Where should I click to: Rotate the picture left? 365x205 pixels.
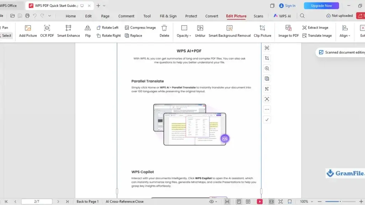click(108, 27)
